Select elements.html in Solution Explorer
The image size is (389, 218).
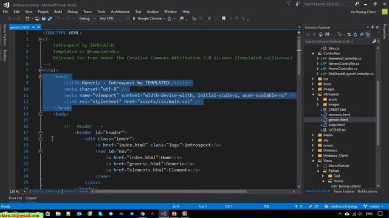coord(339,114)
